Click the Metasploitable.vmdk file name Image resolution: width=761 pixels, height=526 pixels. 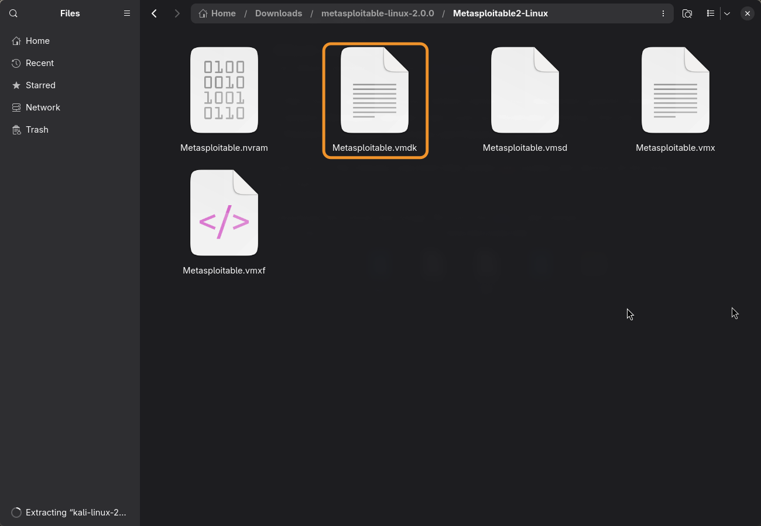[x=375, y=148]
